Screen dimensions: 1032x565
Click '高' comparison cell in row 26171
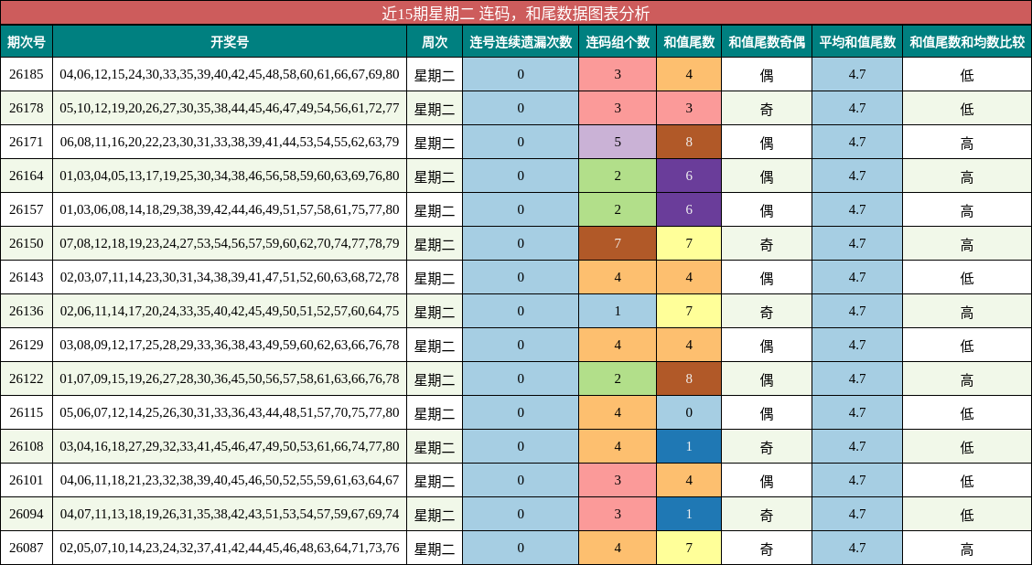tap(967, 142)
